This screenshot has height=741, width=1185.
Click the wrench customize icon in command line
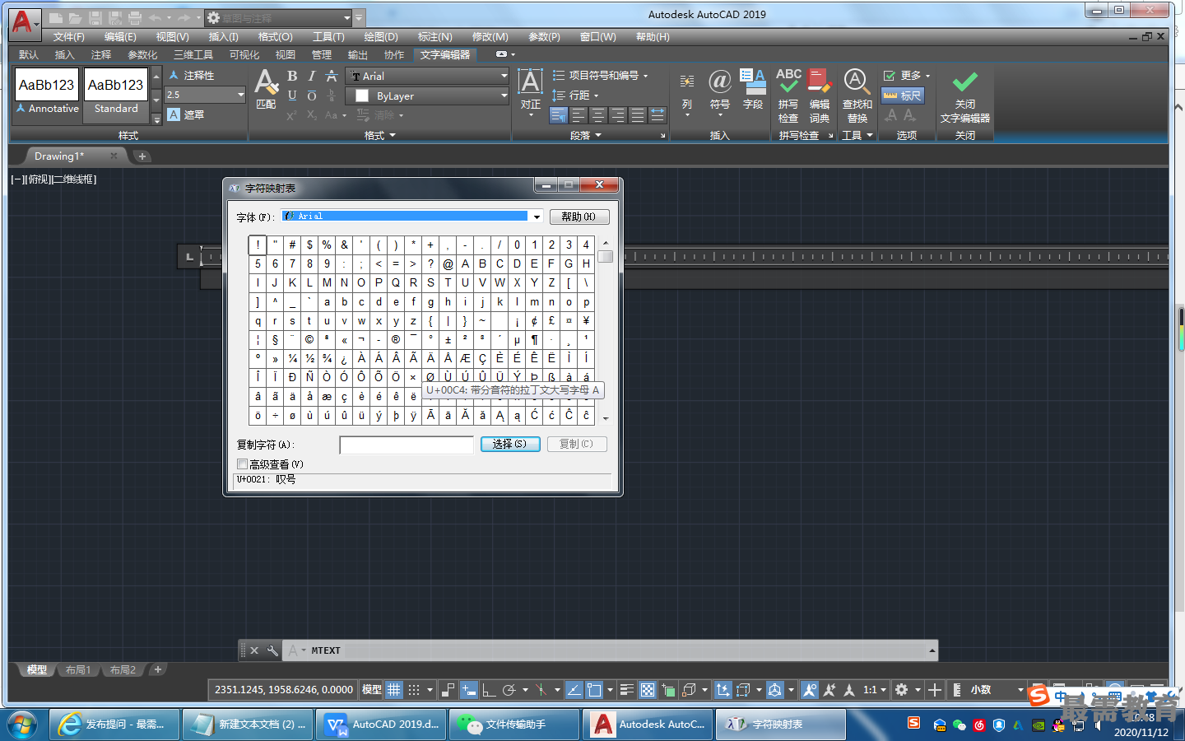coord(272,650)
